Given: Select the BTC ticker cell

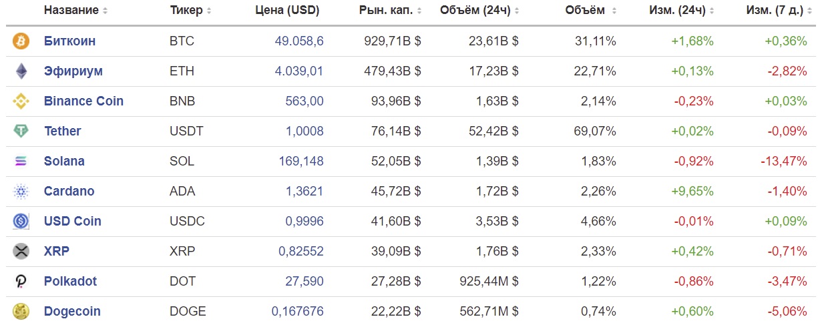Looking at the screenshot, I should click(x=182, y=41).
